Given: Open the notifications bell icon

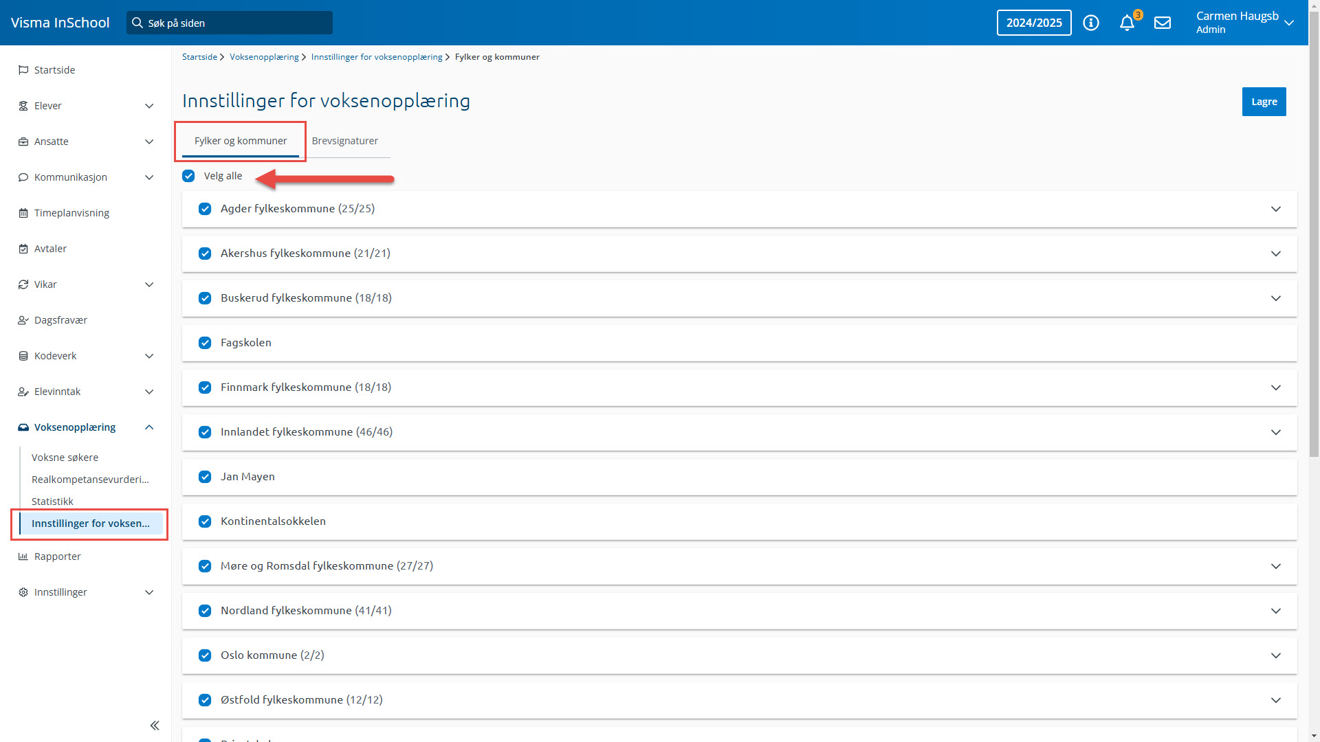Looking at the screenshot, I should pos(1126,23).
